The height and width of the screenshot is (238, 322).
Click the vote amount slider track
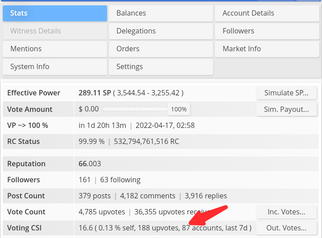(135, 109)
